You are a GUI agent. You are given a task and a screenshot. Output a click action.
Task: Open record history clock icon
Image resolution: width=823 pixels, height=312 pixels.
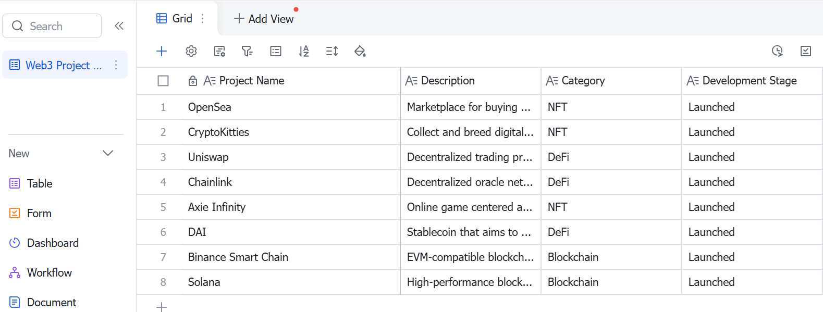point(777,51)
